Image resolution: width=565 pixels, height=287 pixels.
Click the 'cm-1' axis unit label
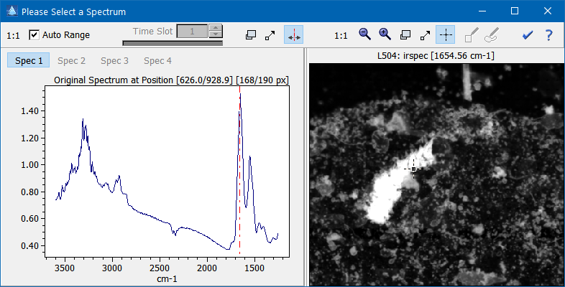[167, 278]
